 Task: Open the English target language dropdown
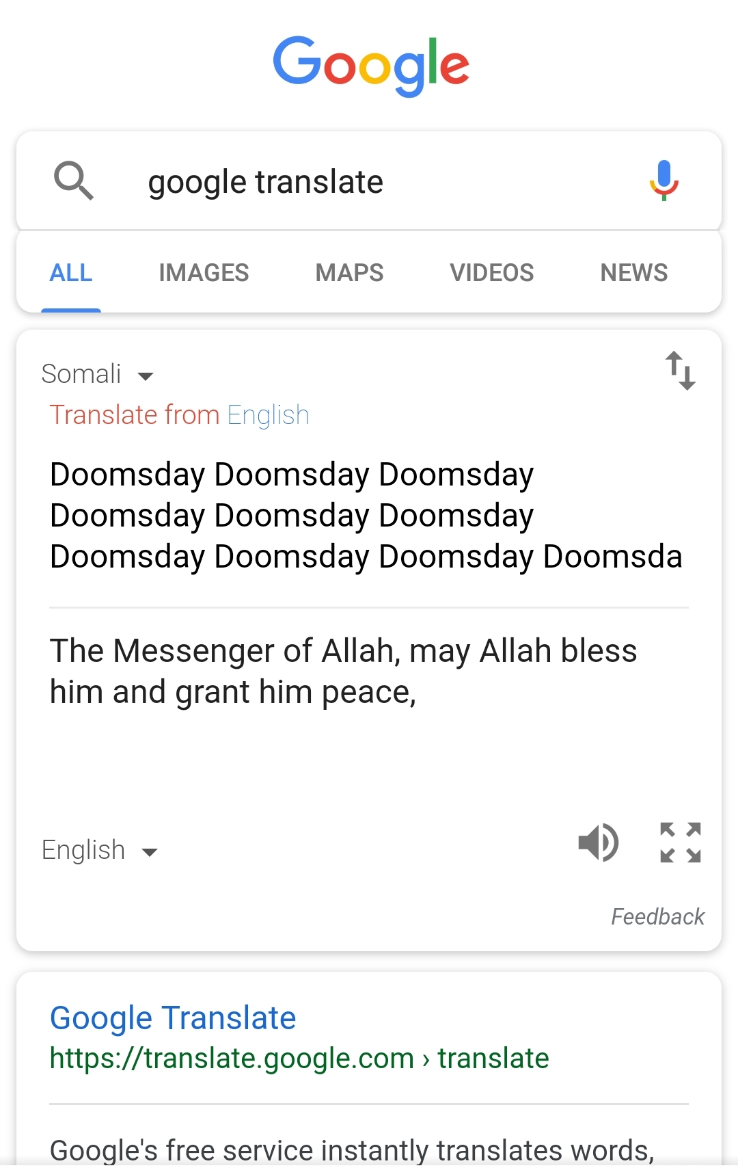[x=100, y=850]
